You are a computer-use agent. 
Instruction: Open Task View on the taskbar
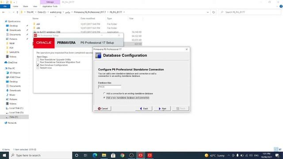pyautogui.click(x=85, y=155)
